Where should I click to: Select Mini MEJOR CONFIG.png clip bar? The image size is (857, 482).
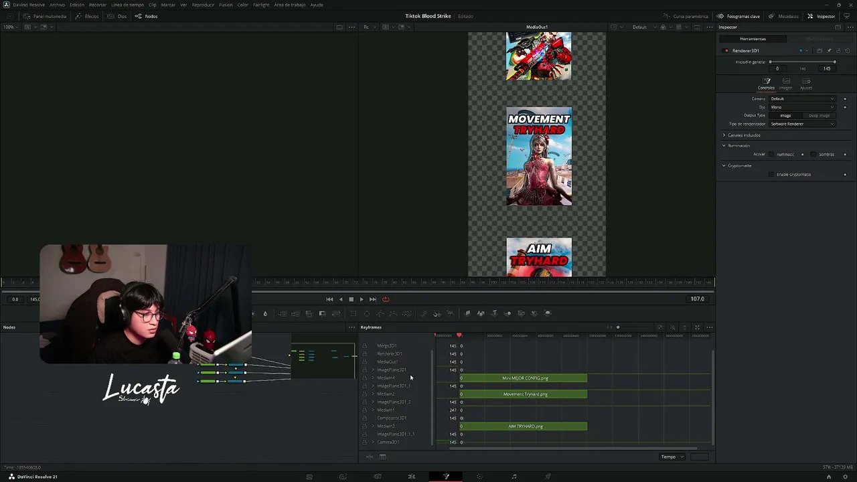click(x=524, y=378)
